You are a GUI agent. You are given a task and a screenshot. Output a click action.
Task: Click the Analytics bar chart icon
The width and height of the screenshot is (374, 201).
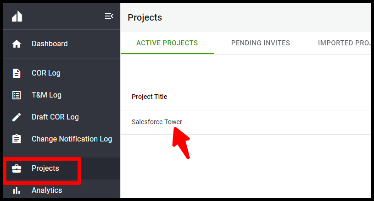(17, 190)
